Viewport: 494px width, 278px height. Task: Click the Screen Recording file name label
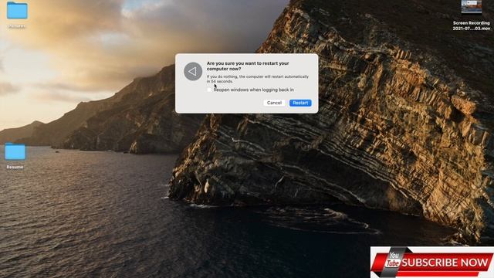pos(472,25)
